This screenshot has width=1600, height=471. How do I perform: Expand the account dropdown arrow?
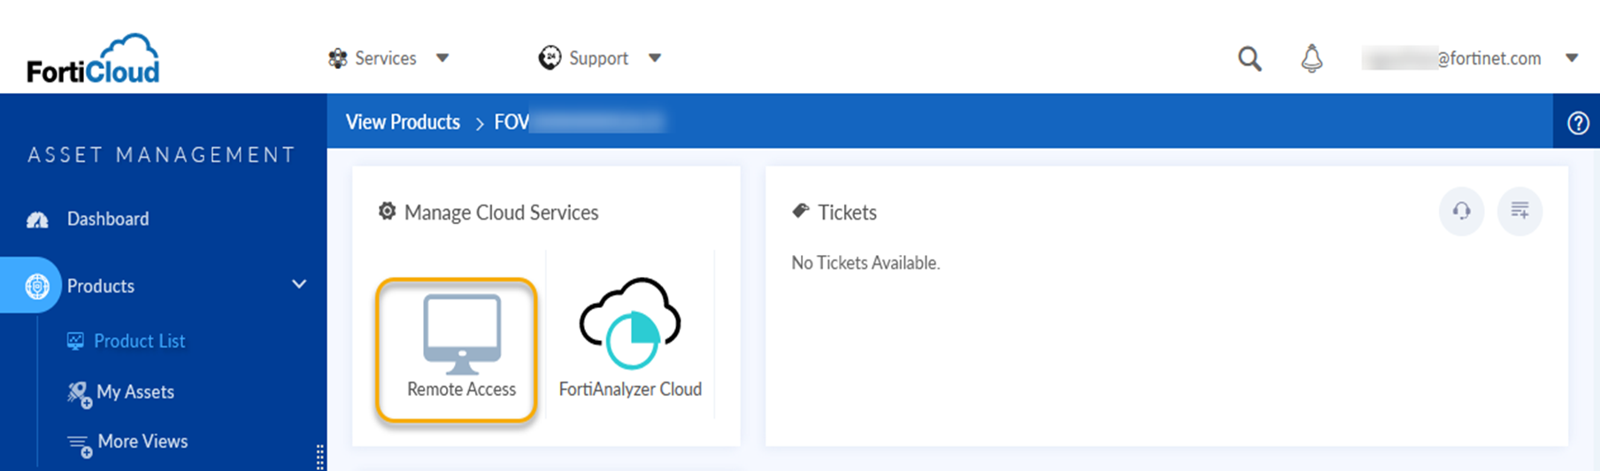pyautogui.click(x=1572, y=58)
